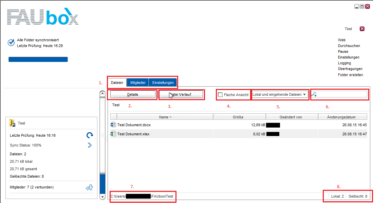Click the FAUbox logo

pos(43,17)
